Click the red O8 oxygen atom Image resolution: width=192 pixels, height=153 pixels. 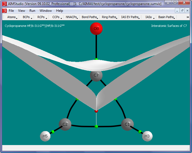point(96,29)
